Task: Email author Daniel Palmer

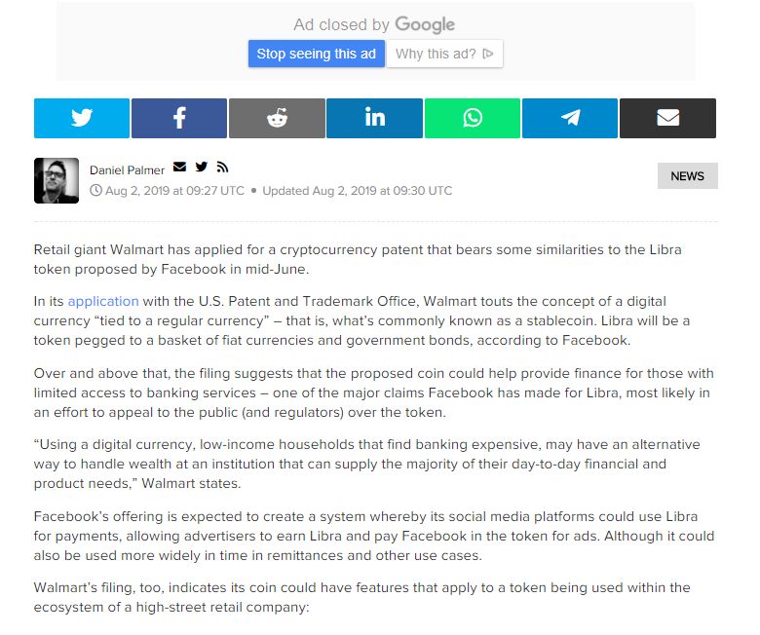Action: (180, 168)
